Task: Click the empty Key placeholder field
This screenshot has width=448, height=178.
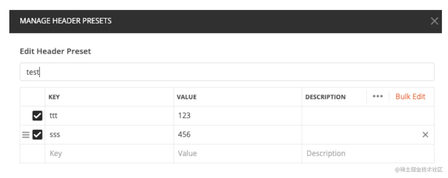Action: [x=109, y=154]
